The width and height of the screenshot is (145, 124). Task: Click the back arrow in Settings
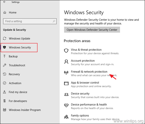click(x=4, y=2)
